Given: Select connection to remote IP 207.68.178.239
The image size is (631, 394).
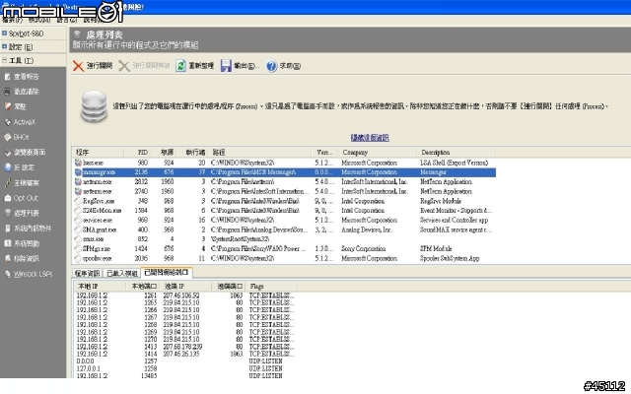Looking at the screenshot, I should pyautogui.click(x=185, y=347).
